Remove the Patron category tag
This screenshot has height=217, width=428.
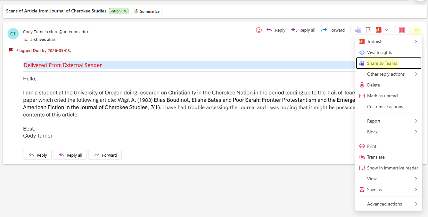coord(125,11)
